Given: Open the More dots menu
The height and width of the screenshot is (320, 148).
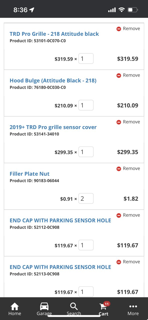Looking at the screenshot, I should (x=133, y=306).
